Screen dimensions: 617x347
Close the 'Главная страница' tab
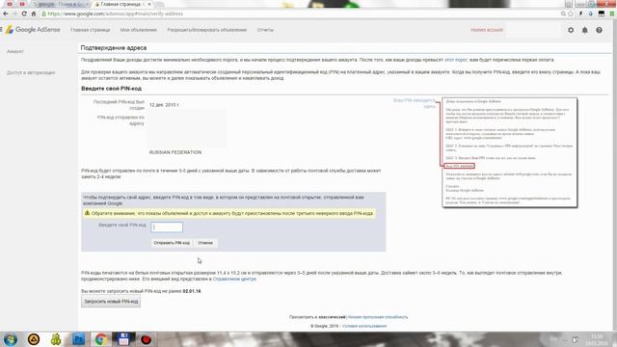tap(149, 4)
